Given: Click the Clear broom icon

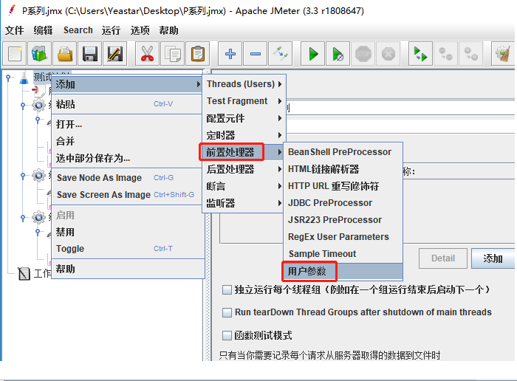Looking at the screenshot, I should point(503,54).
